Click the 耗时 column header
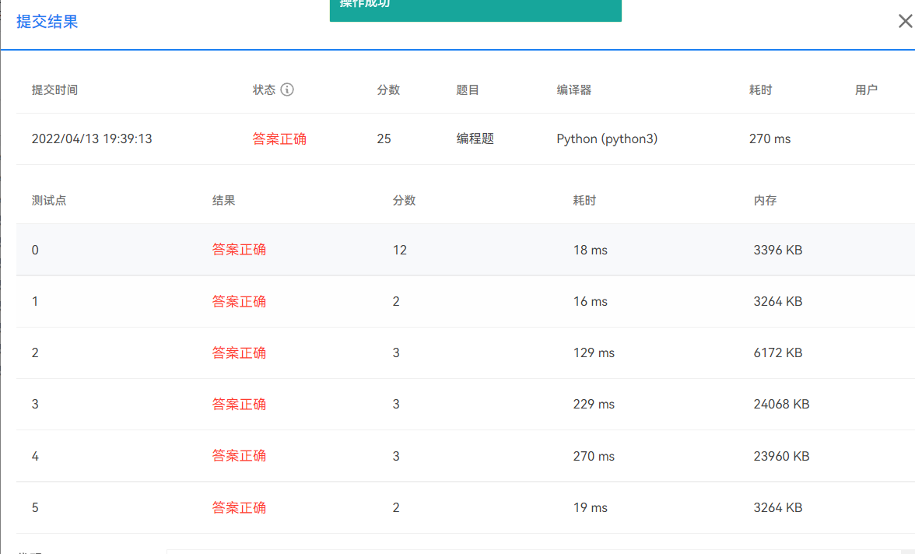915x554 pixels. pos(760,89)
